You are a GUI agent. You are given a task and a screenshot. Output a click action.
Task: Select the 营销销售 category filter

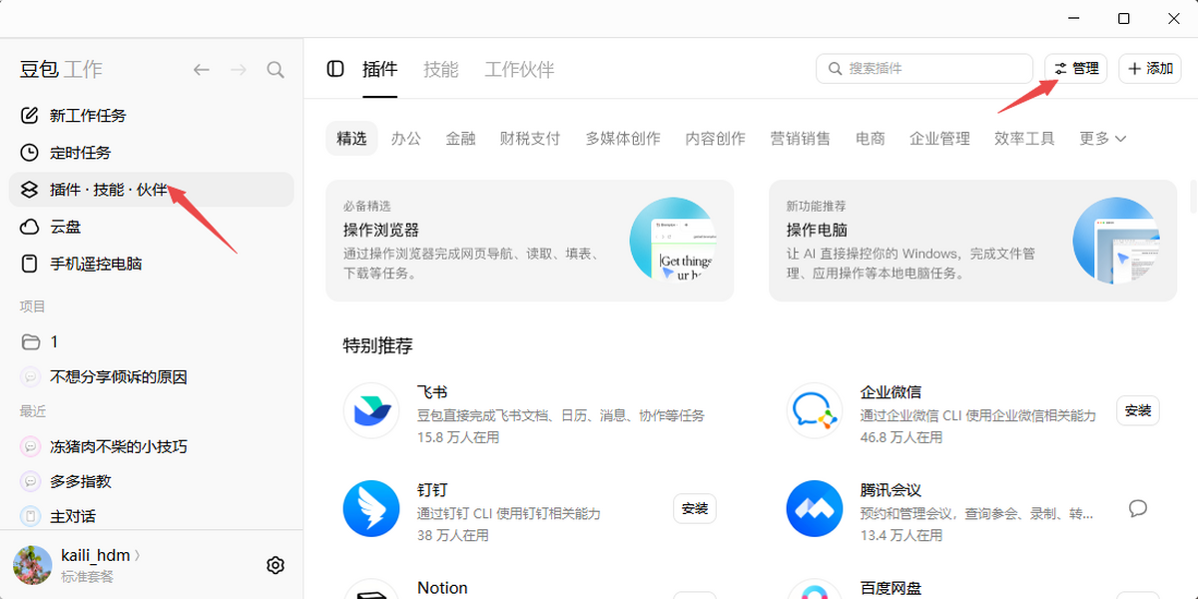pos(801,139)
